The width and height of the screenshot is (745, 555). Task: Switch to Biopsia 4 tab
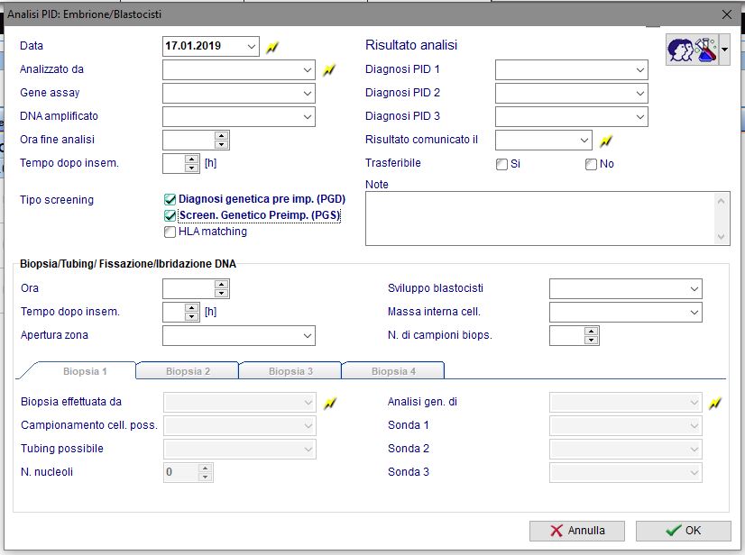393,371
